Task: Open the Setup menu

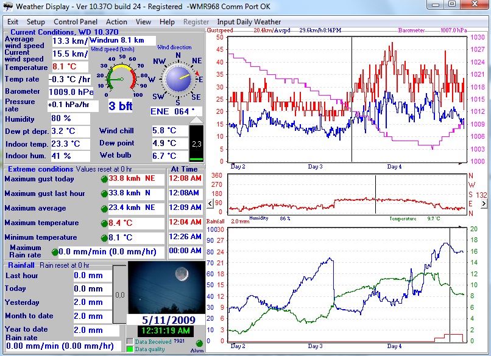Action: (x=36, y=22)
